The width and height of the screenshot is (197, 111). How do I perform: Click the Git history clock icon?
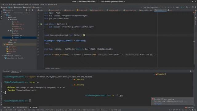[187, 7]
